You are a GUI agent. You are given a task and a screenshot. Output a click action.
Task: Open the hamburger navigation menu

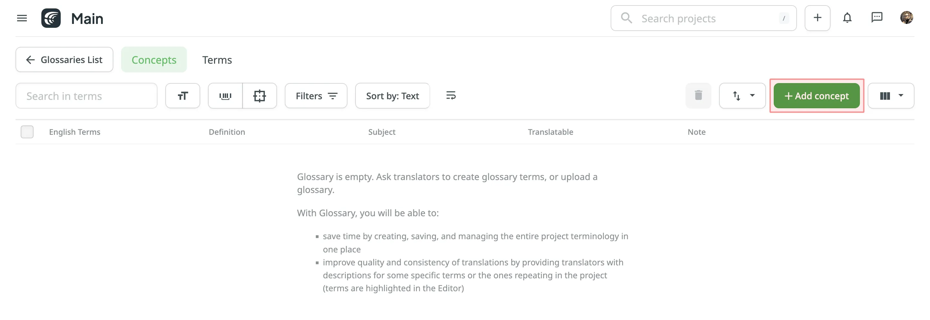22,18
